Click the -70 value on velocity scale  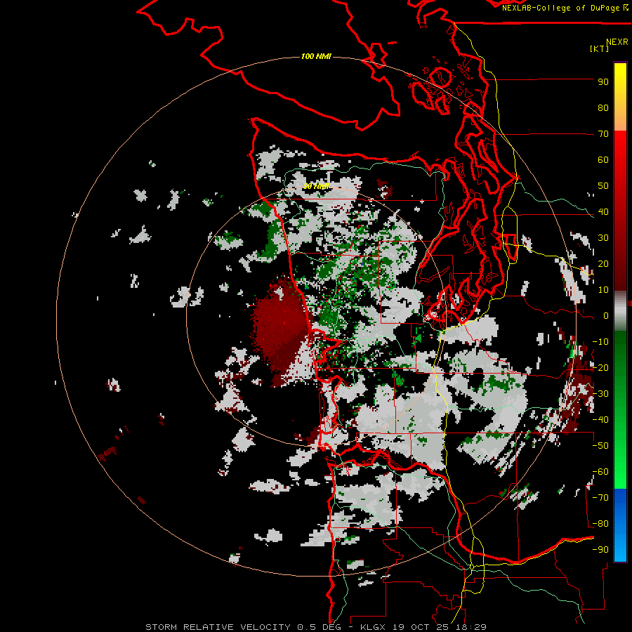[600, 498]
